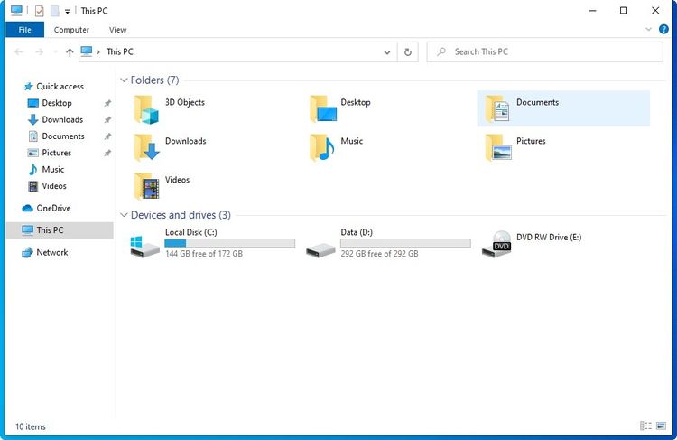Image resolution: width=677 pixels, height=440 pixels.
Task: Go to Downloads in Quick access sidebar
Action: tap(62, 119)
